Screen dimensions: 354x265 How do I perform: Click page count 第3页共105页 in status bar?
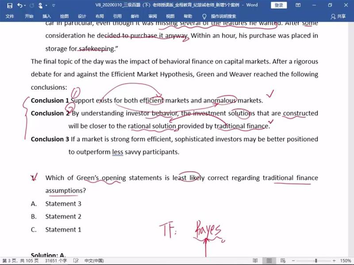click(20, 261)
